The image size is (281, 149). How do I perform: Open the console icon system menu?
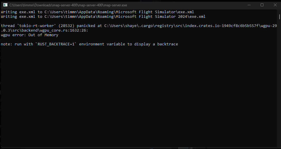[x=5, y=5]
